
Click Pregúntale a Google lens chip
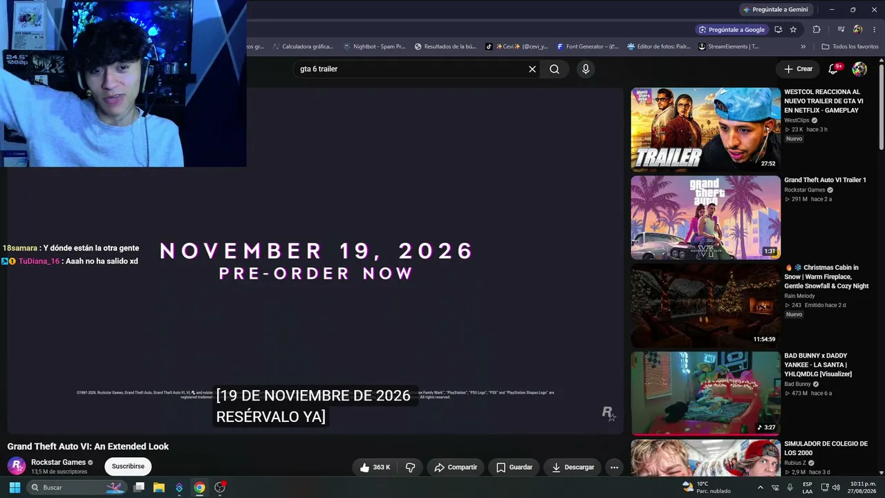coord(732,30)
